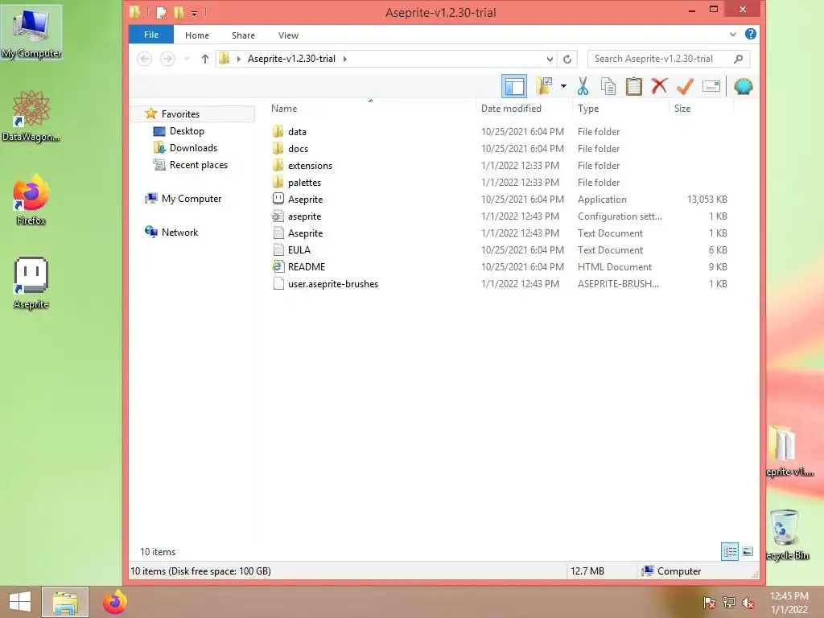This screenshot has height=618, width=824.
Task: Select the Aseprite Application file
Action: click(x=499, y=200)
